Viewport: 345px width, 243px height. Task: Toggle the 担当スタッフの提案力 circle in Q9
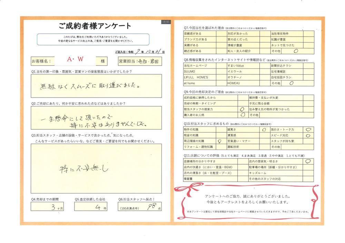pyautogui.click(x=242, y=109)
